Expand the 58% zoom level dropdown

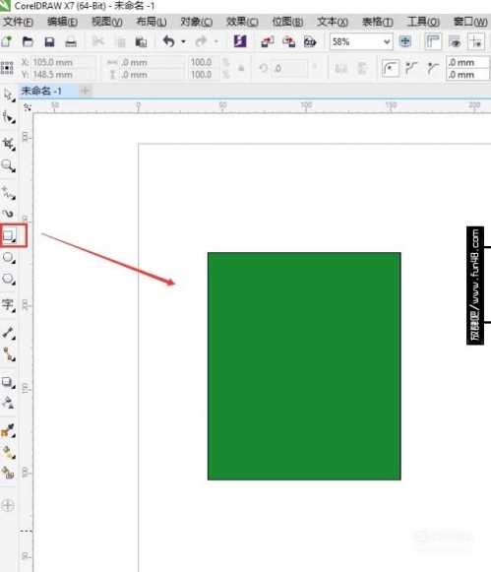387,42
